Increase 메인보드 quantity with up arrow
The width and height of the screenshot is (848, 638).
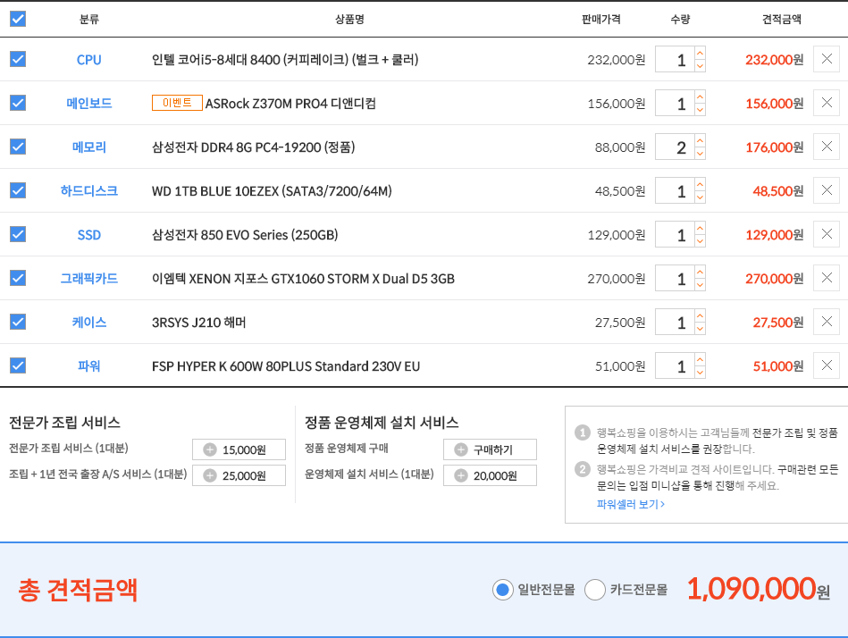[700, 97]
